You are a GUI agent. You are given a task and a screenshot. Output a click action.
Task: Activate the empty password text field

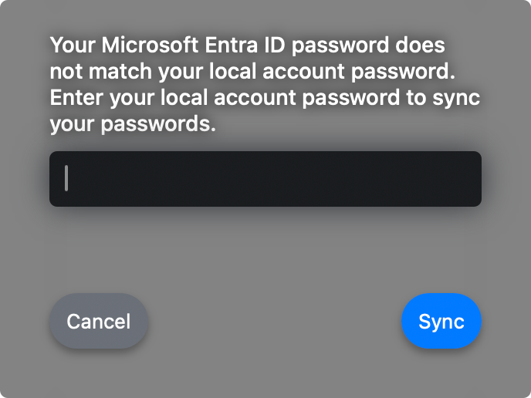pos(265,179)
